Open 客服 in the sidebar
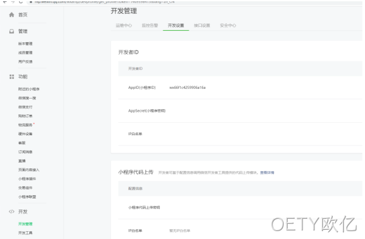The height and width of the screenshot is (239, 365). [22, 143]
